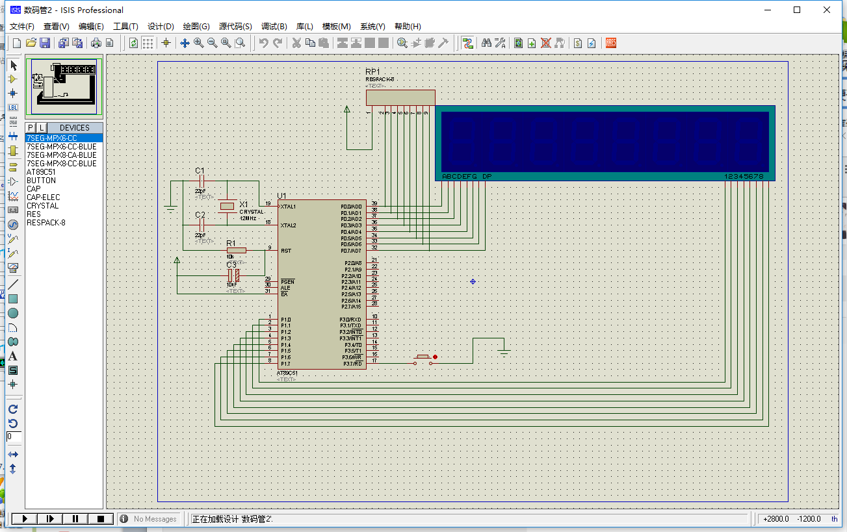Open 文件(F) menu
847x532 pixels.
[x=21, y=27]
